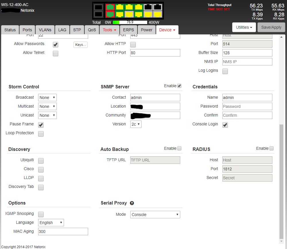Select the top-row red-bordered green port

pos(110,7)
